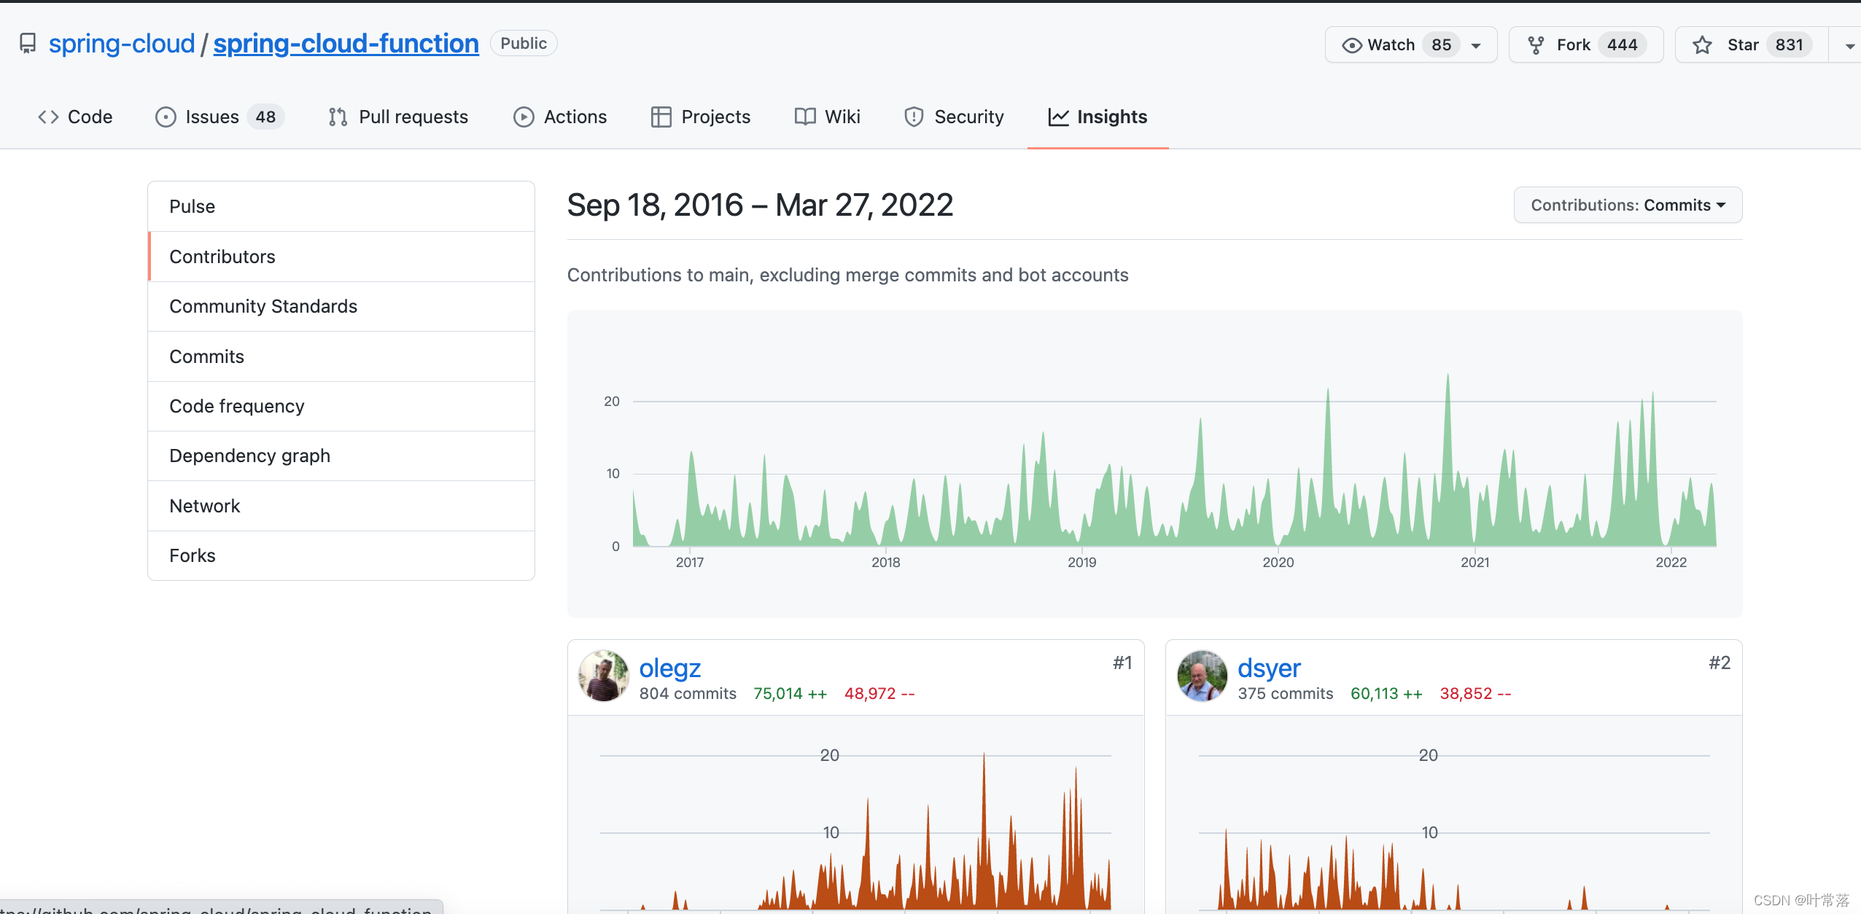Open the Security tab
The width and height of the screenshot is (1861, 914).
click(x=954, y=117)
